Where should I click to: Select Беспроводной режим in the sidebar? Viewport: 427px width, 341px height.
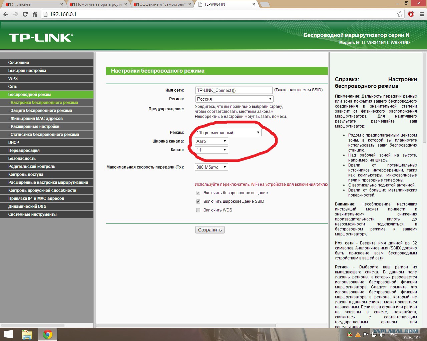pos(47,95)
